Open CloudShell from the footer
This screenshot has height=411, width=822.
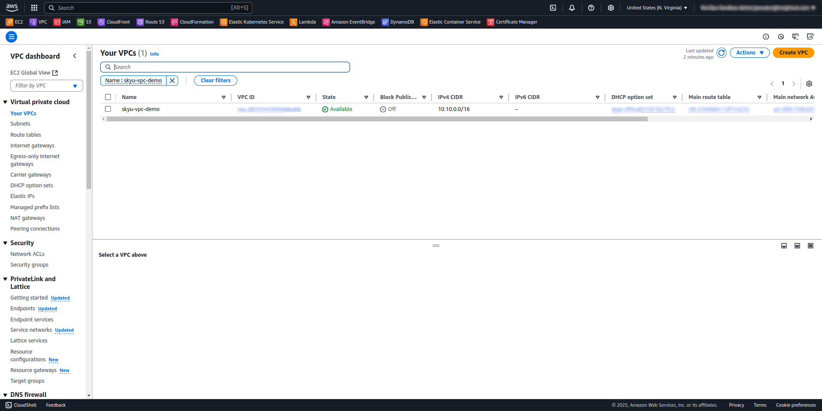(x=21, y=405)
